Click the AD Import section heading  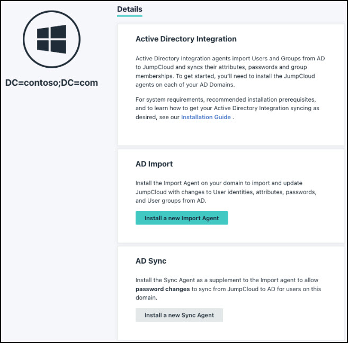coord(154,164)
